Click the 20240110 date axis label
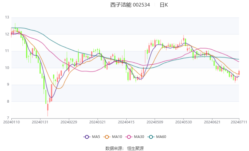Viewport: 249px width, 151px height. [11, 122]
